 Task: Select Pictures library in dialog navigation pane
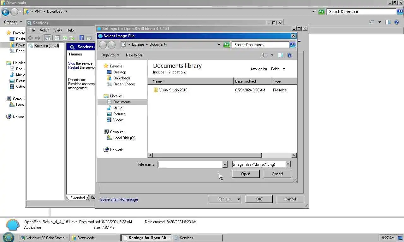click(119, 114)
